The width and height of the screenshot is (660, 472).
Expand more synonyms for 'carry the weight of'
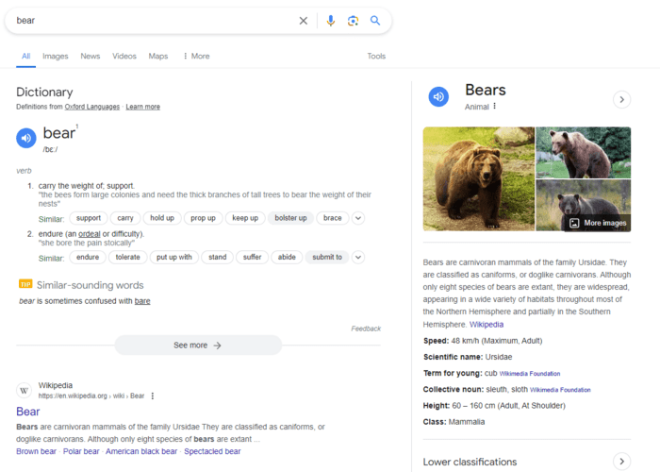click(358, 218)
